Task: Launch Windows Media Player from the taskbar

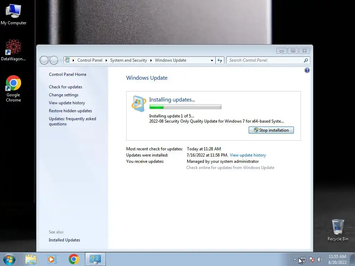Action: click(x=52, y=259)
